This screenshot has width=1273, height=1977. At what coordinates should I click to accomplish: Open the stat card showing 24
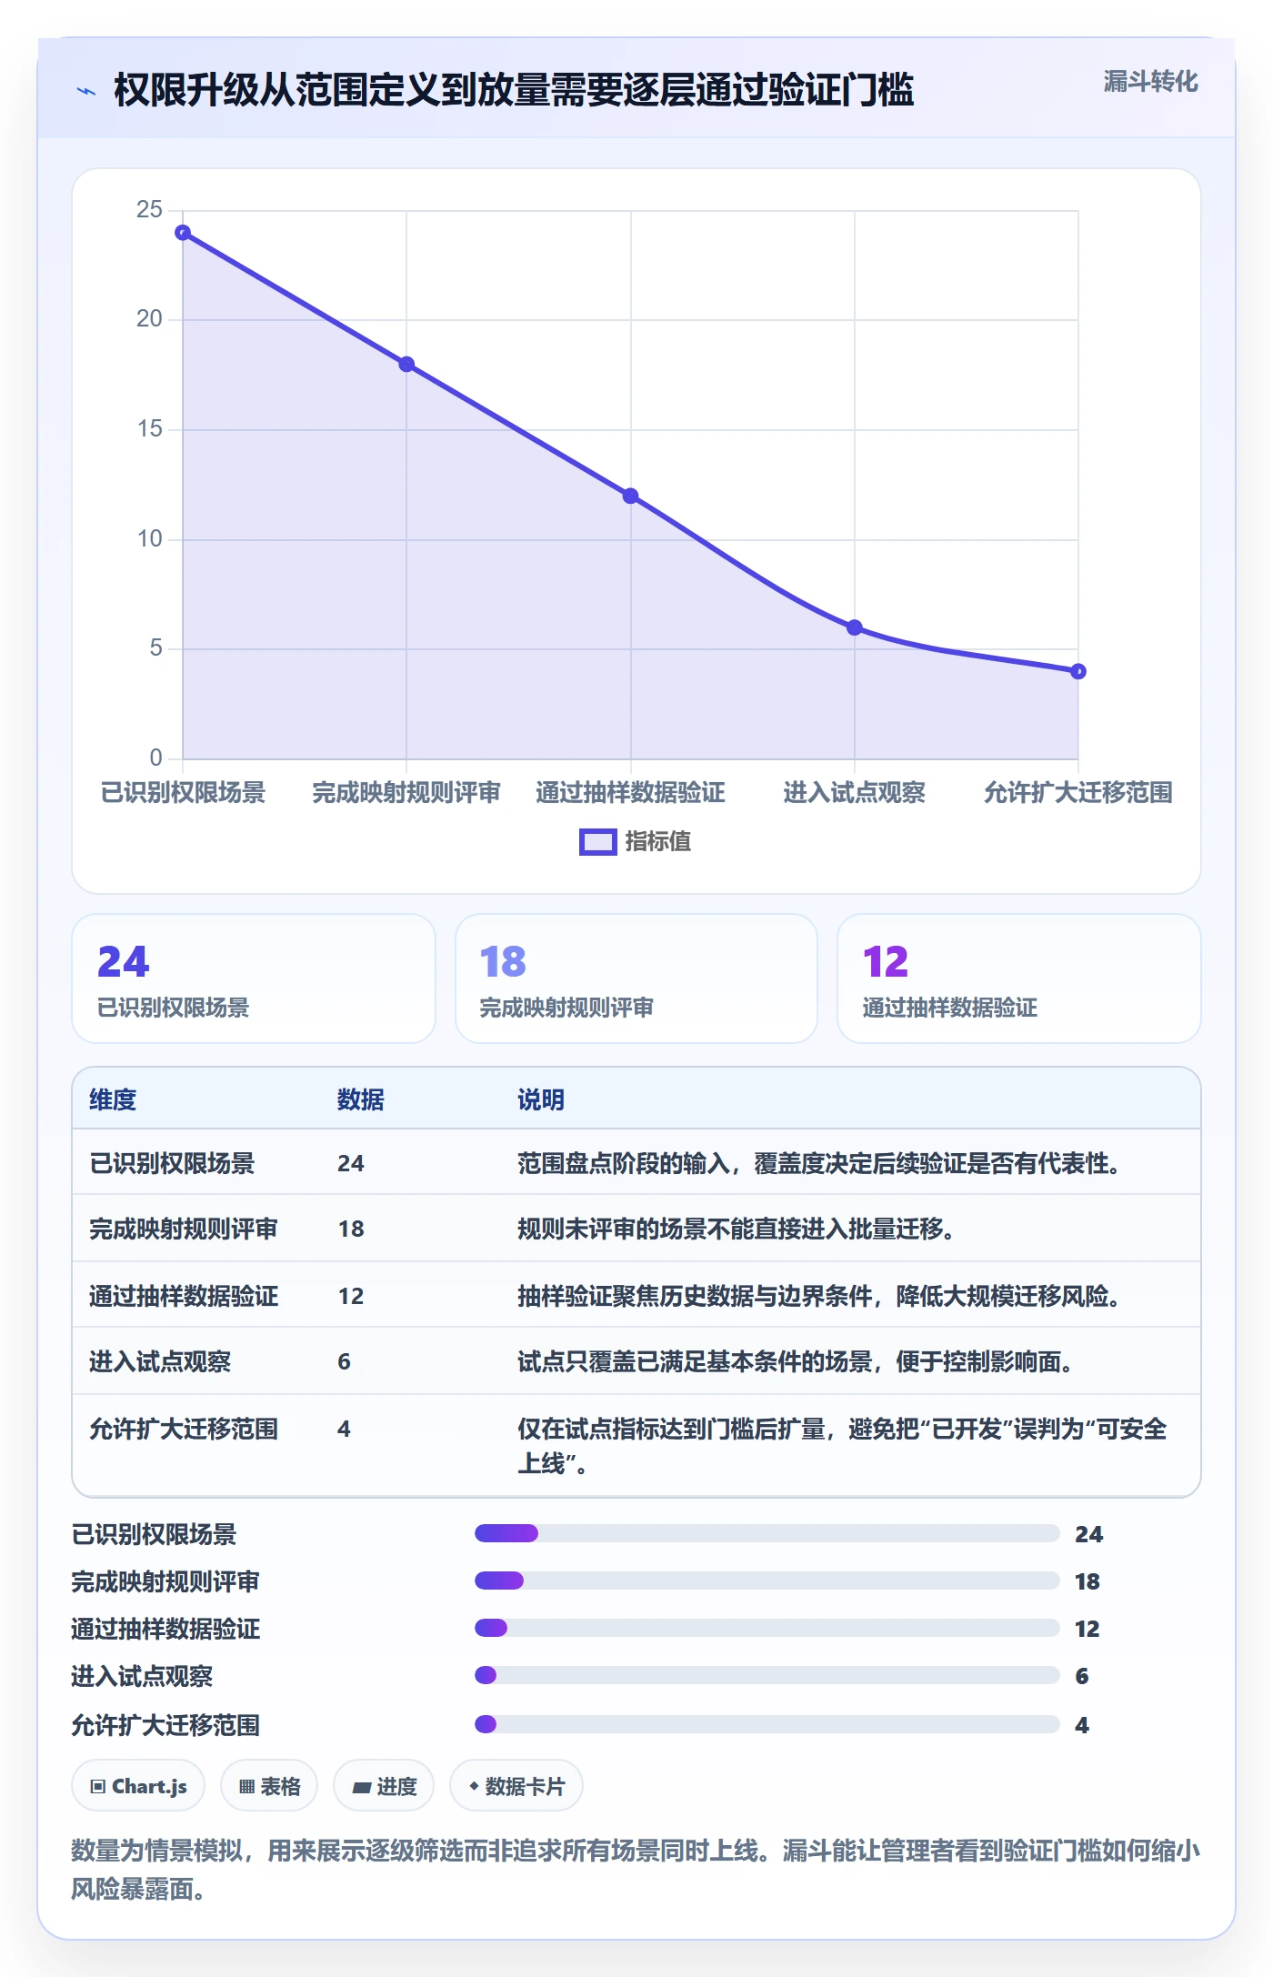click(x=254, y=978)
